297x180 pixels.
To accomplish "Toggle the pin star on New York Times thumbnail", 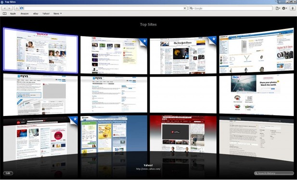I will point(214,39).
